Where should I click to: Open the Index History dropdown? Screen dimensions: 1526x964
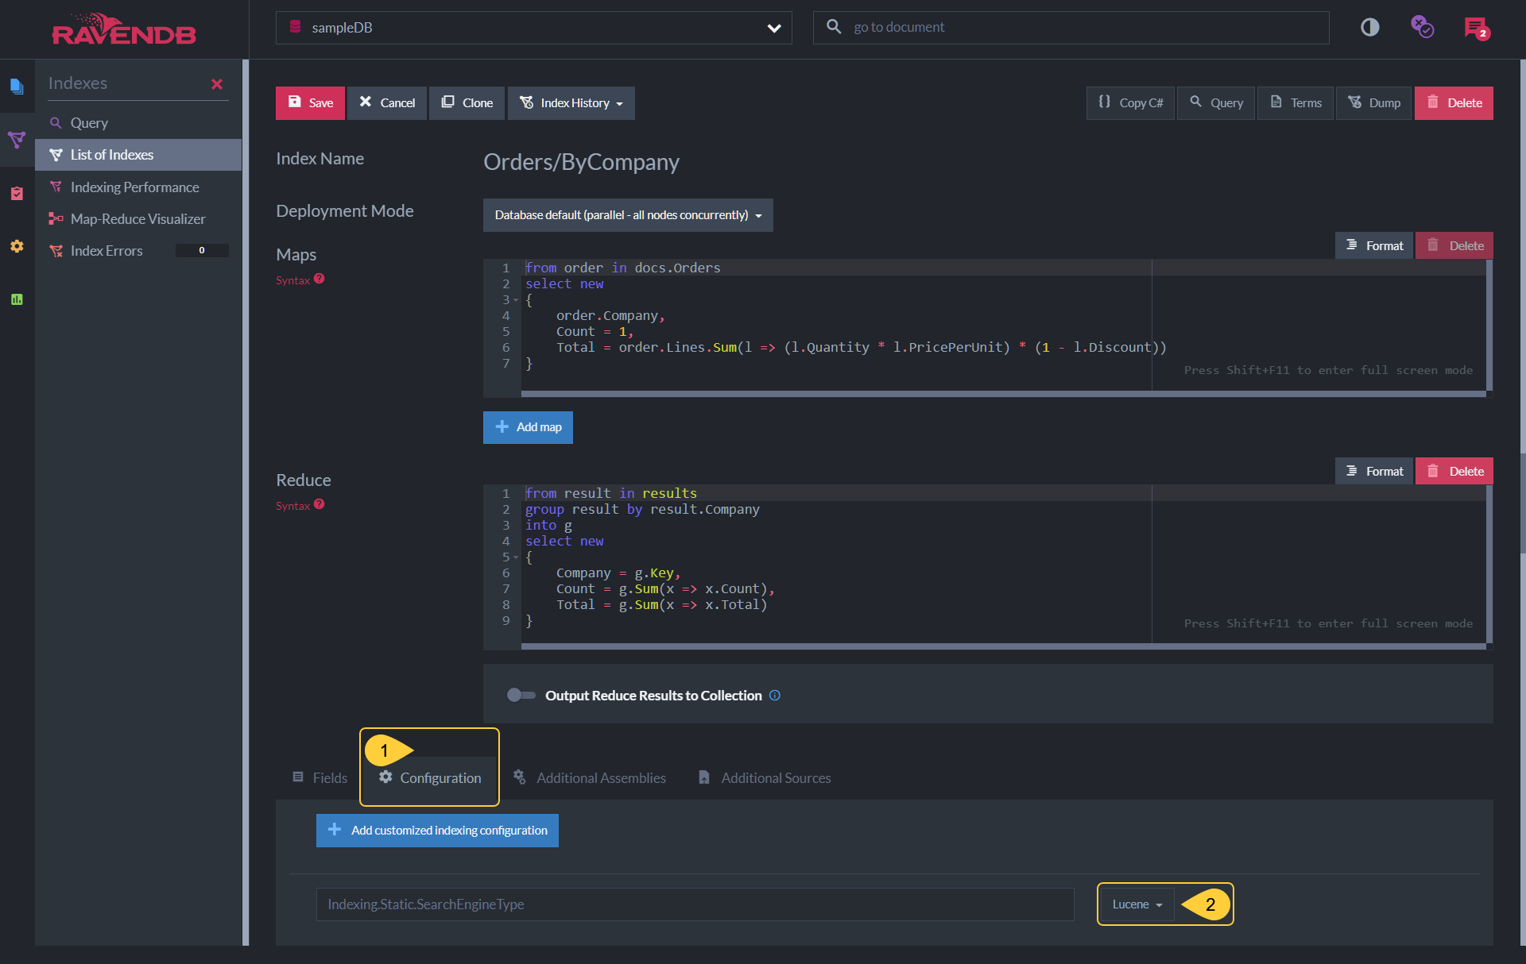pyautogui.click(x=571, y=103)
